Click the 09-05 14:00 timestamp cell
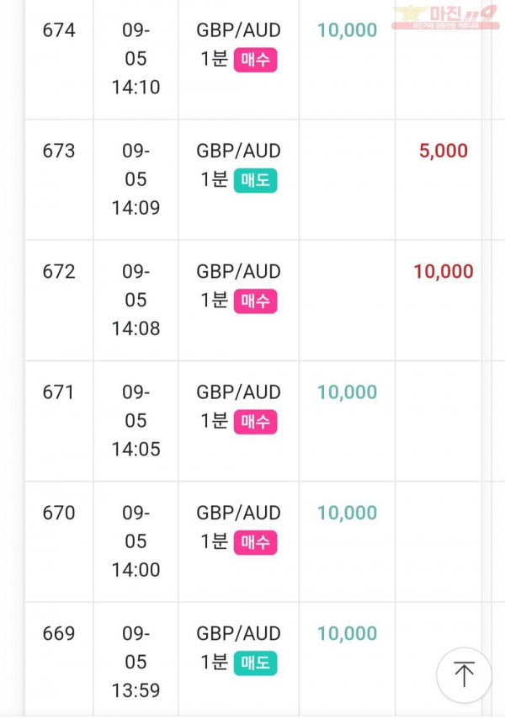This screenshot has height=719, width=505. click(136, 541)
